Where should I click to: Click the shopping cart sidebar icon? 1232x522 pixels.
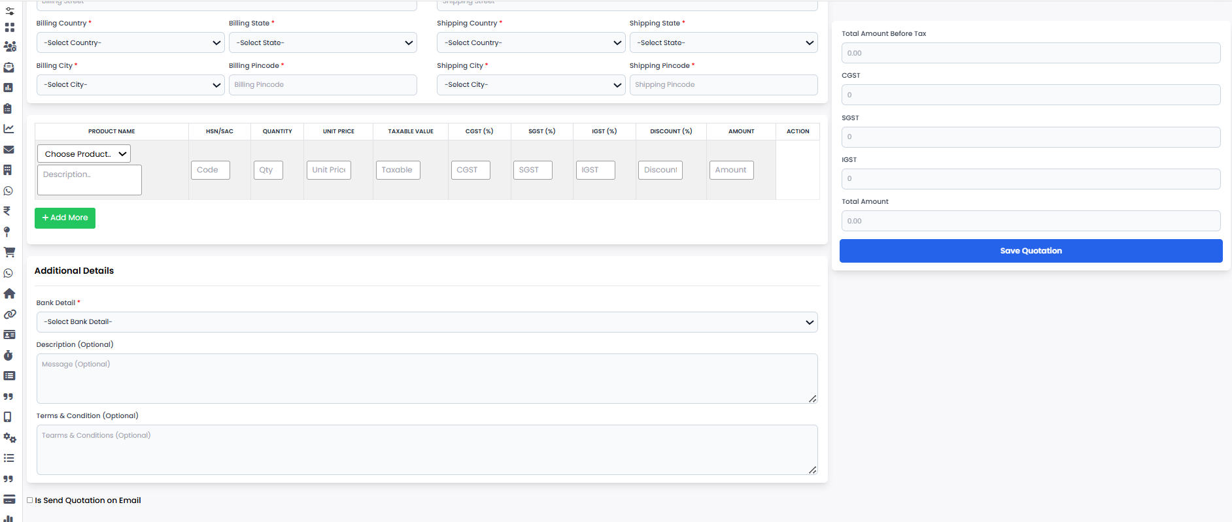(9, 252)
